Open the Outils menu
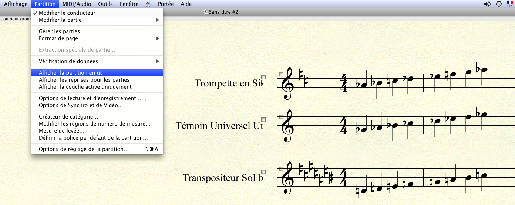Image resolution: width=515 pixels, height=205 pixels. coord(105,4)
